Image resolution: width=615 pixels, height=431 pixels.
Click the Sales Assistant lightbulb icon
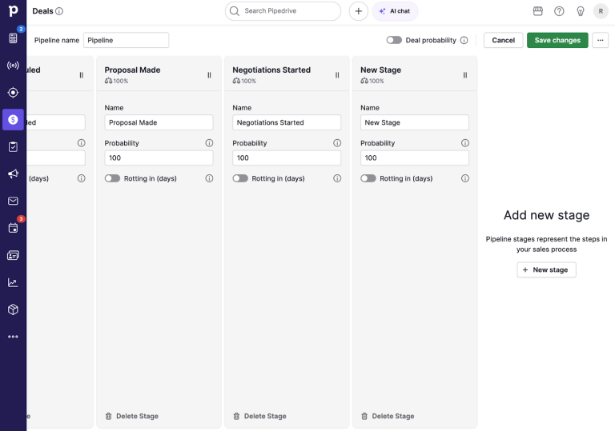click(x=581, y=11)
